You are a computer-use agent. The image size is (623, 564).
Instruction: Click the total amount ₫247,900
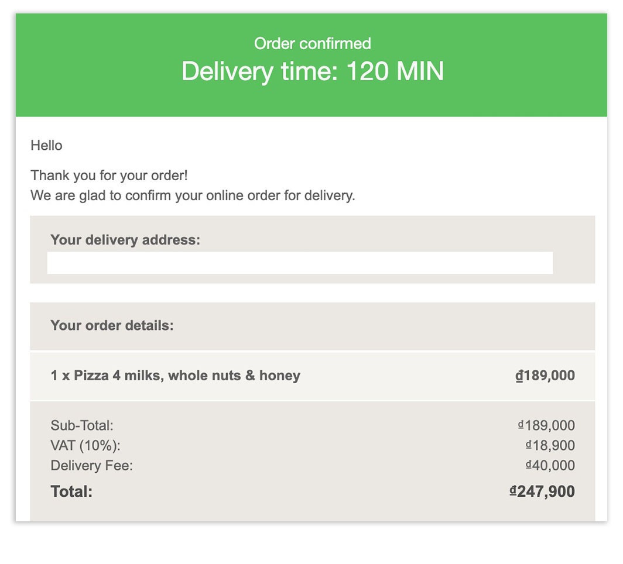[542, 491]
